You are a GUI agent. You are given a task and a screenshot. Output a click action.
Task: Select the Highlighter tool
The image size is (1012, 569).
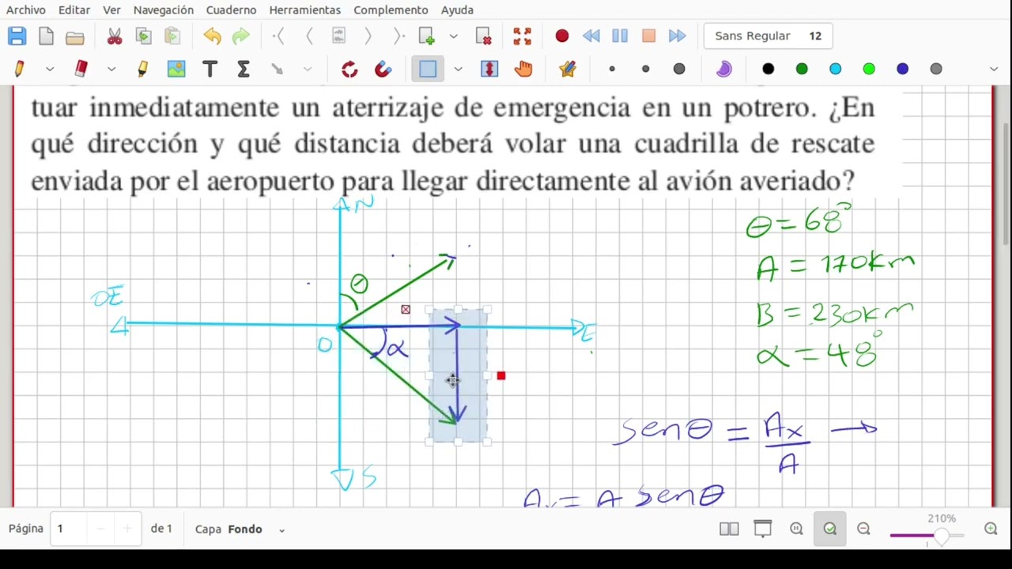point(143,69)
